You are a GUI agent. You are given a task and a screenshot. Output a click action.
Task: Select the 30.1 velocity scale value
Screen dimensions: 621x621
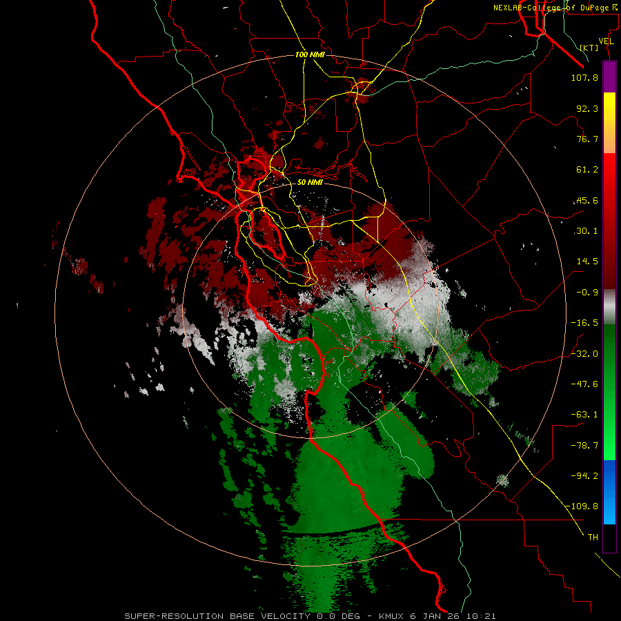click(587, 231)
